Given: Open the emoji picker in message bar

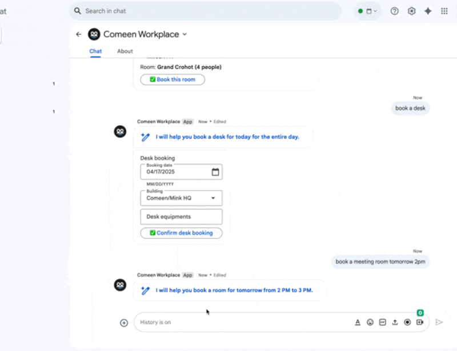Looking at the screenshot, I should click(370, 322).
